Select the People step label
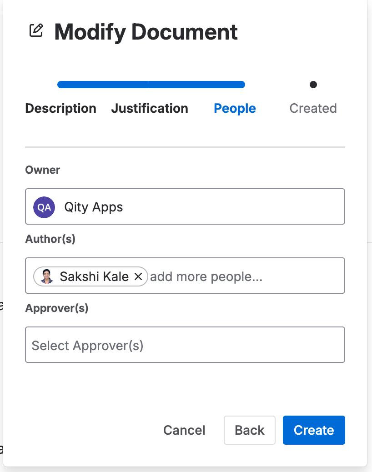Image resolution: width=372 pixels, height=472 pixels. click(x=235, y=108)
